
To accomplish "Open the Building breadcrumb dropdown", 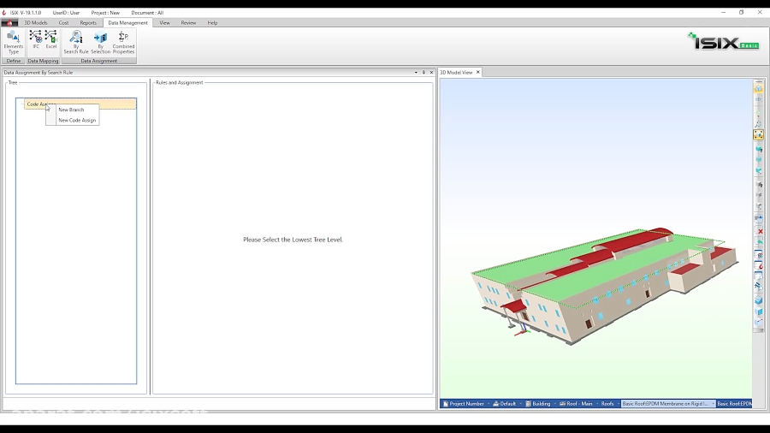I will point(555,404).
